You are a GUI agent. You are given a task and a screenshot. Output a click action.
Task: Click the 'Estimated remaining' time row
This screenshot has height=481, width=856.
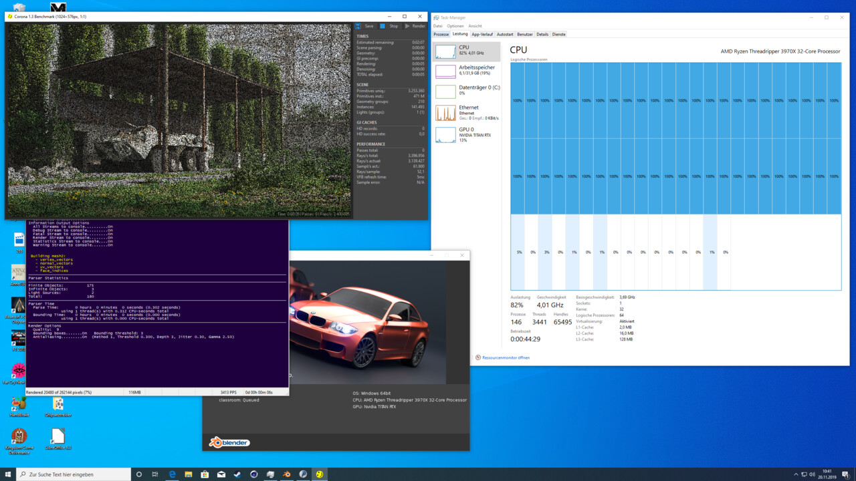pyautogui.click(x=391, y=42)
